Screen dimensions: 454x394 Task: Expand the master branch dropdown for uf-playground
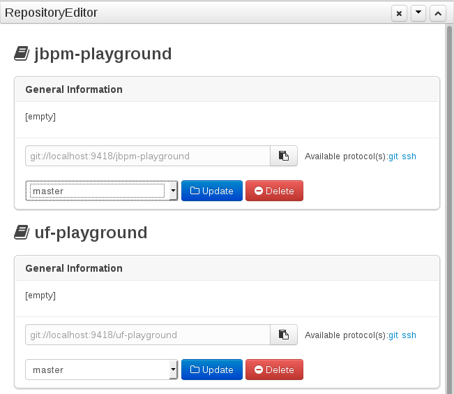[102, 370]
